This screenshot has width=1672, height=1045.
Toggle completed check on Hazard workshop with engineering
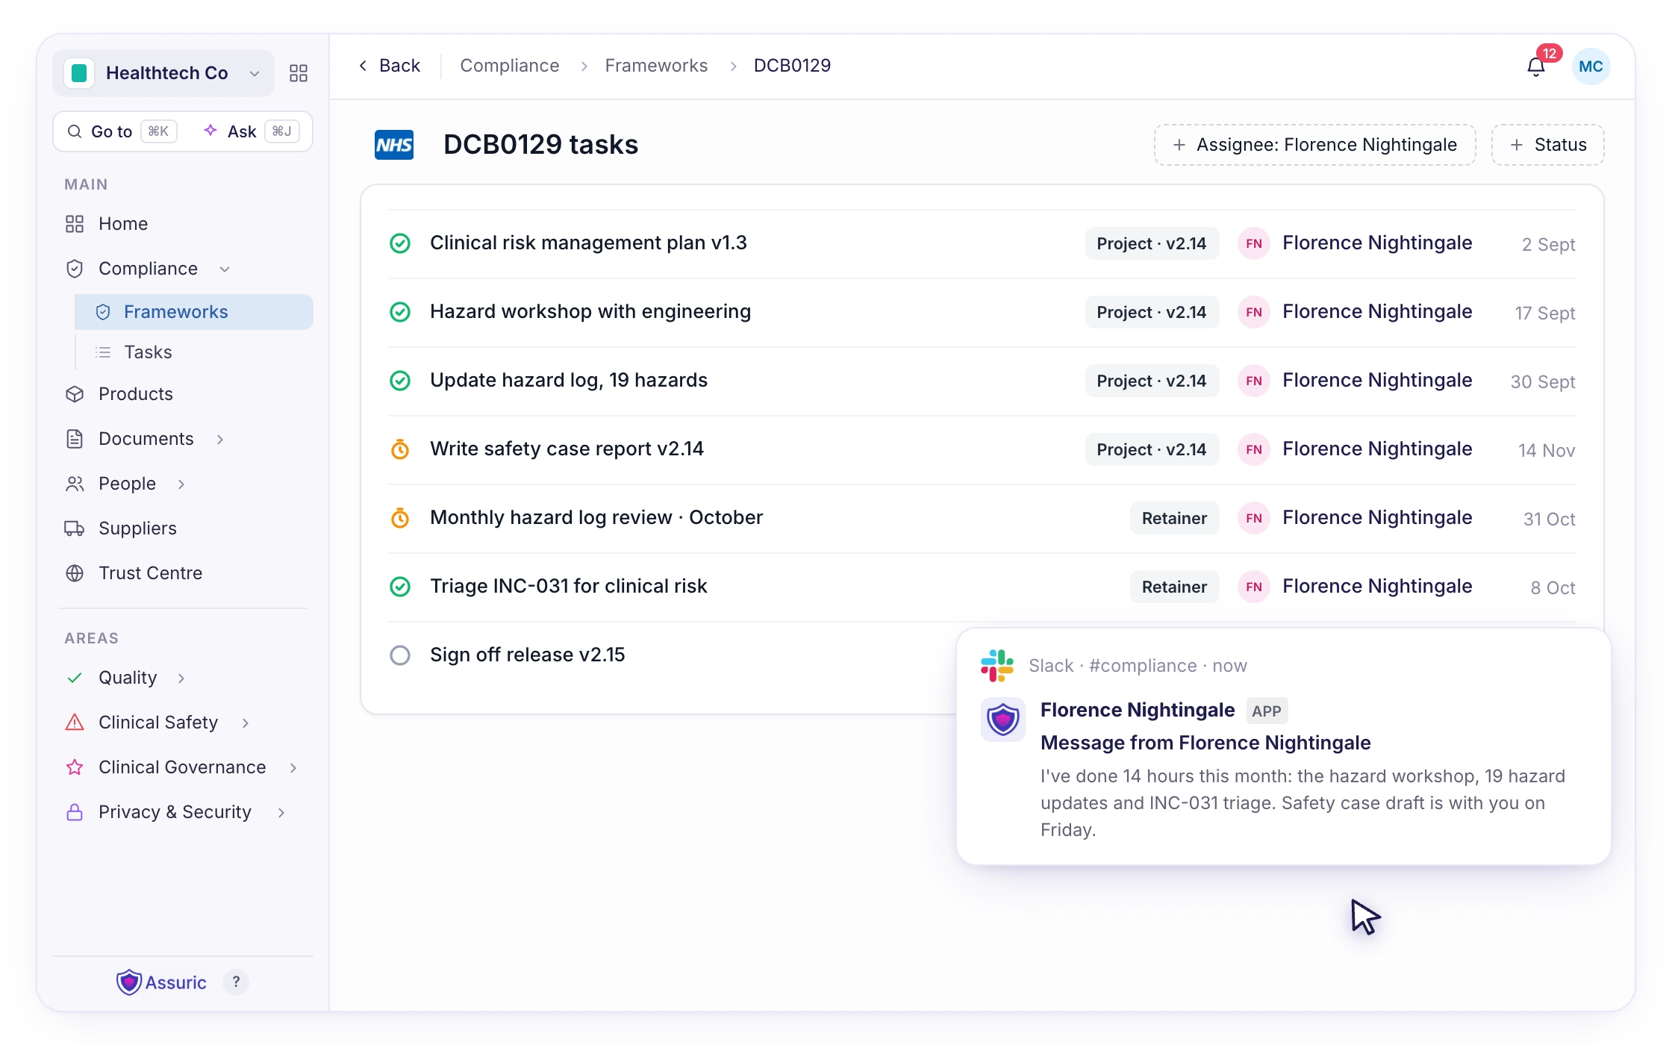(400, 312)
